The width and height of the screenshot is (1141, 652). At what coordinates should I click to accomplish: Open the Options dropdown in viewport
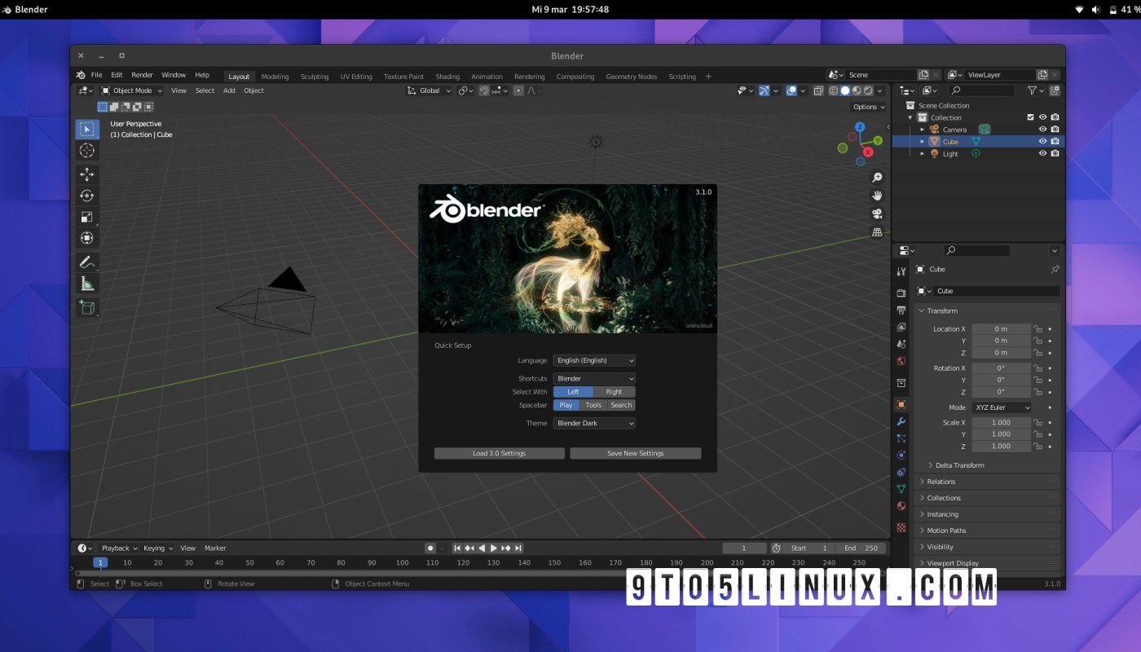pyautogui.click(x=868, y=107)
